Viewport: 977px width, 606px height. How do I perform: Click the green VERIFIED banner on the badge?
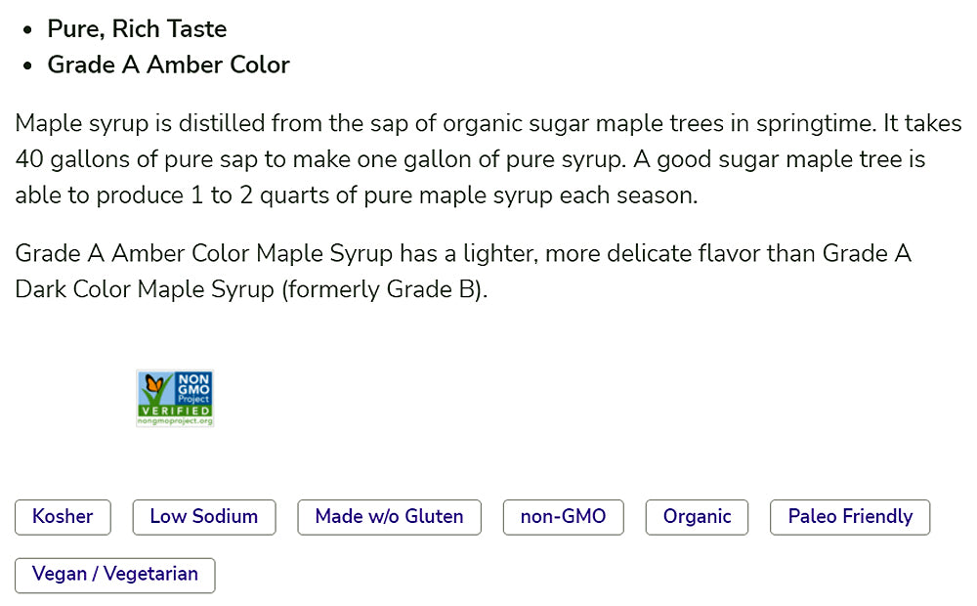click(175, 411)
